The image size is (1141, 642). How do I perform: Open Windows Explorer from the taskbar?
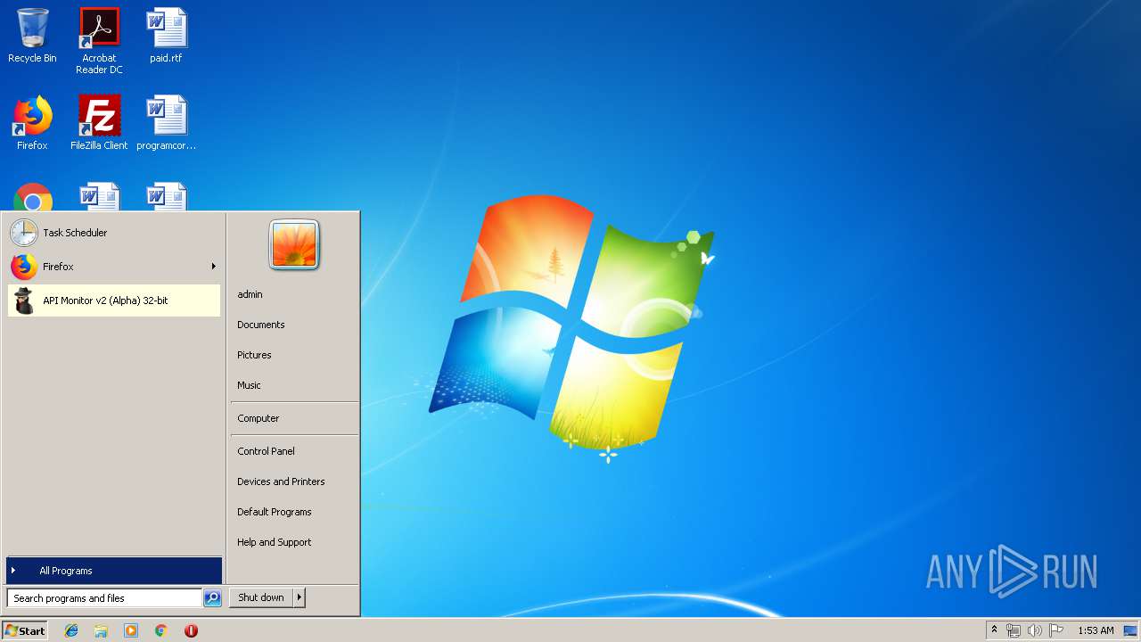click(101, 630)
